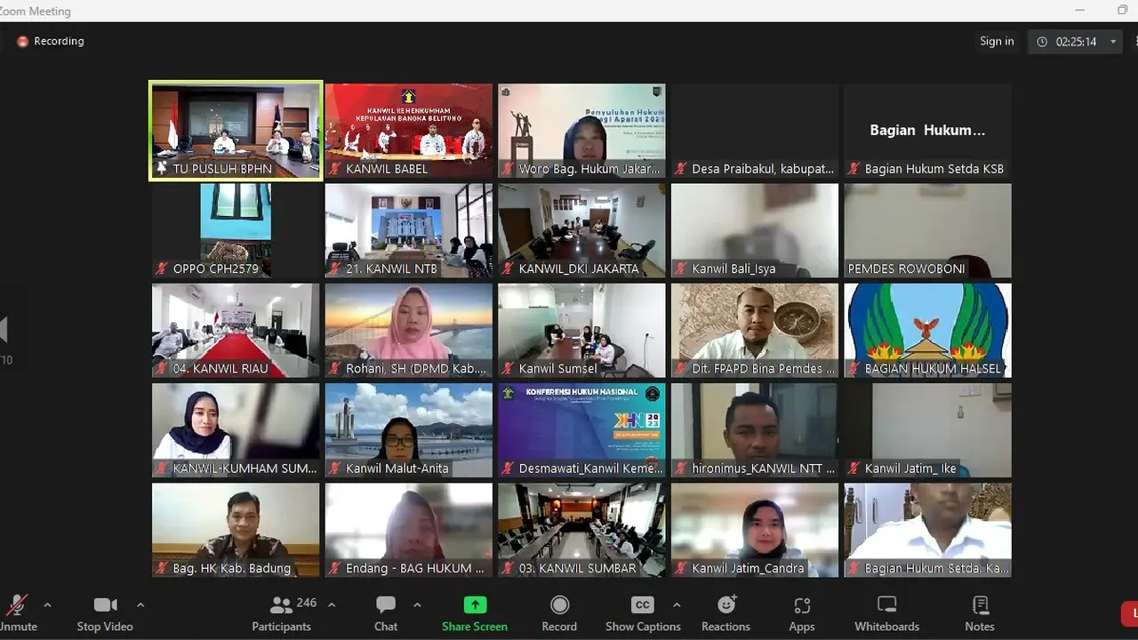The image size is (1138, 640).
Task: Select OPPO CPH2579 video tile
Action: pos(236,231)
